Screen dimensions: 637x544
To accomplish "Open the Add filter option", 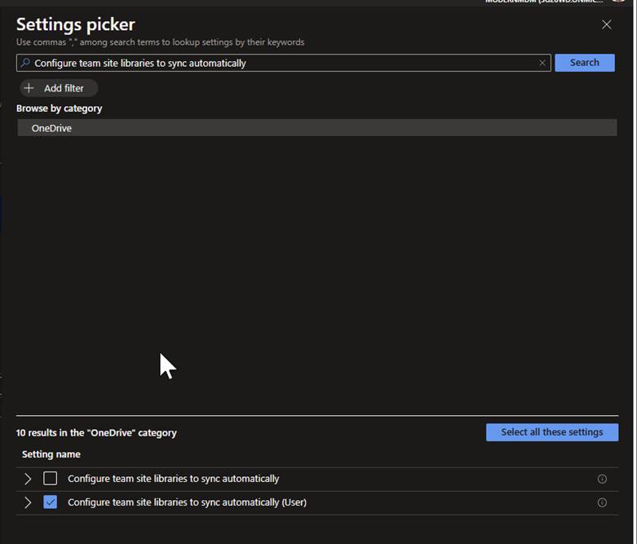I will [64, 88].
